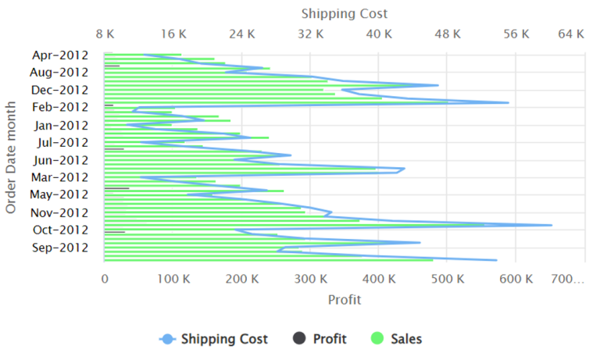Click the dark Profit bar above May-2012
This screenshot has width=600, height=353.
116,188
